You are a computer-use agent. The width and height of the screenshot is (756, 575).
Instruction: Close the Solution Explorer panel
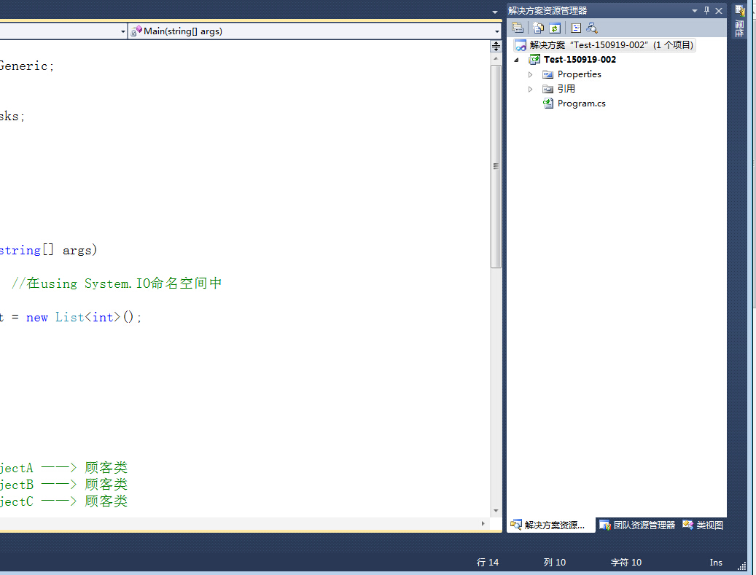point(719,11)
